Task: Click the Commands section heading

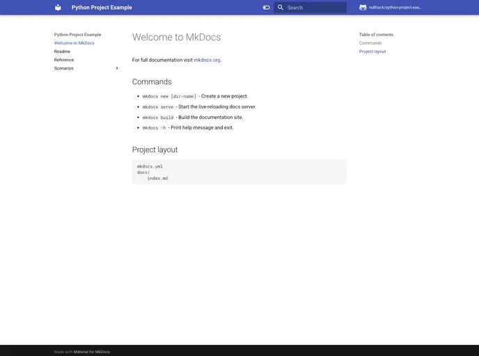Action: coord(152,82)
